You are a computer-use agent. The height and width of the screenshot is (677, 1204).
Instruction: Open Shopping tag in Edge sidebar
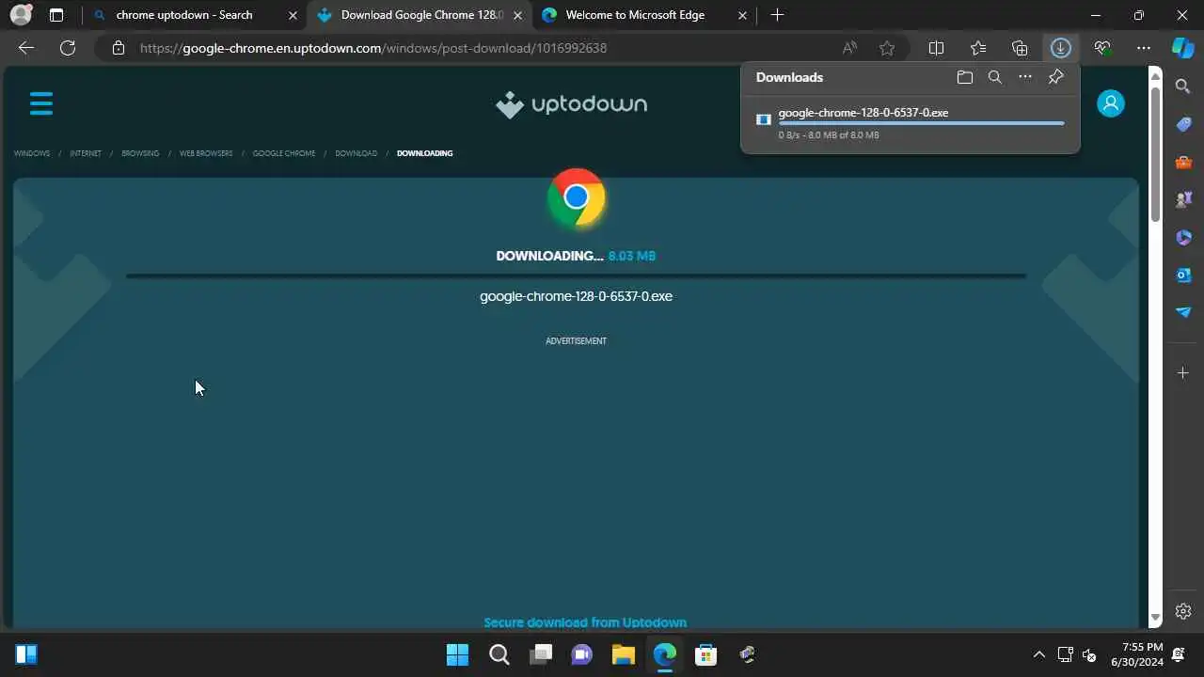tap(1183, 124)
